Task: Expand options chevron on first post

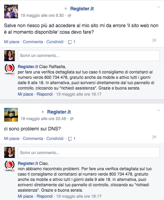Action: click(x=158, y=7)
